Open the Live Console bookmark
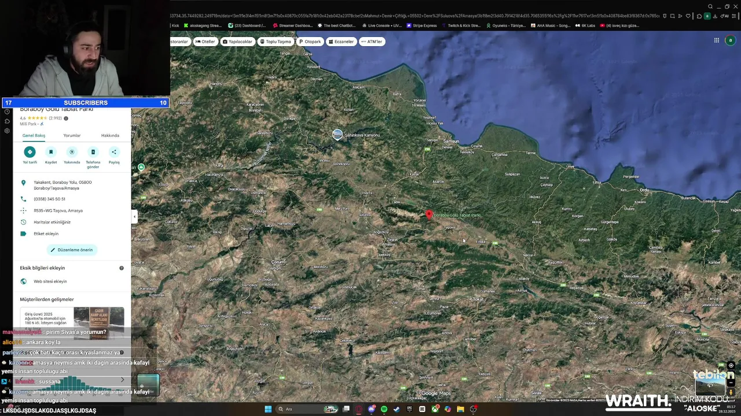The width and height of the screenshot is (741, 416). coord(382,25)
